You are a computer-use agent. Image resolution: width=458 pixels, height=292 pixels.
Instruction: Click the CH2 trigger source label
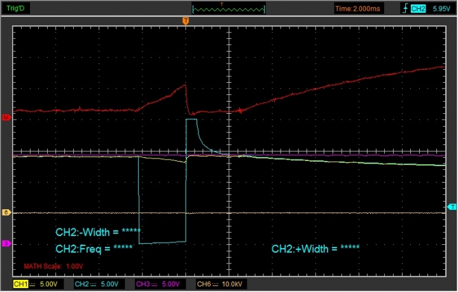(x=418, y=9)
